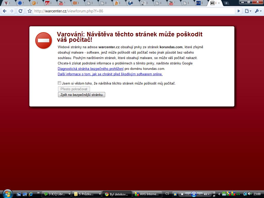Viewport: 264px width, 198px height.
Task: Skip to previous track in media toolbar
Action: [x=188, y=194]
